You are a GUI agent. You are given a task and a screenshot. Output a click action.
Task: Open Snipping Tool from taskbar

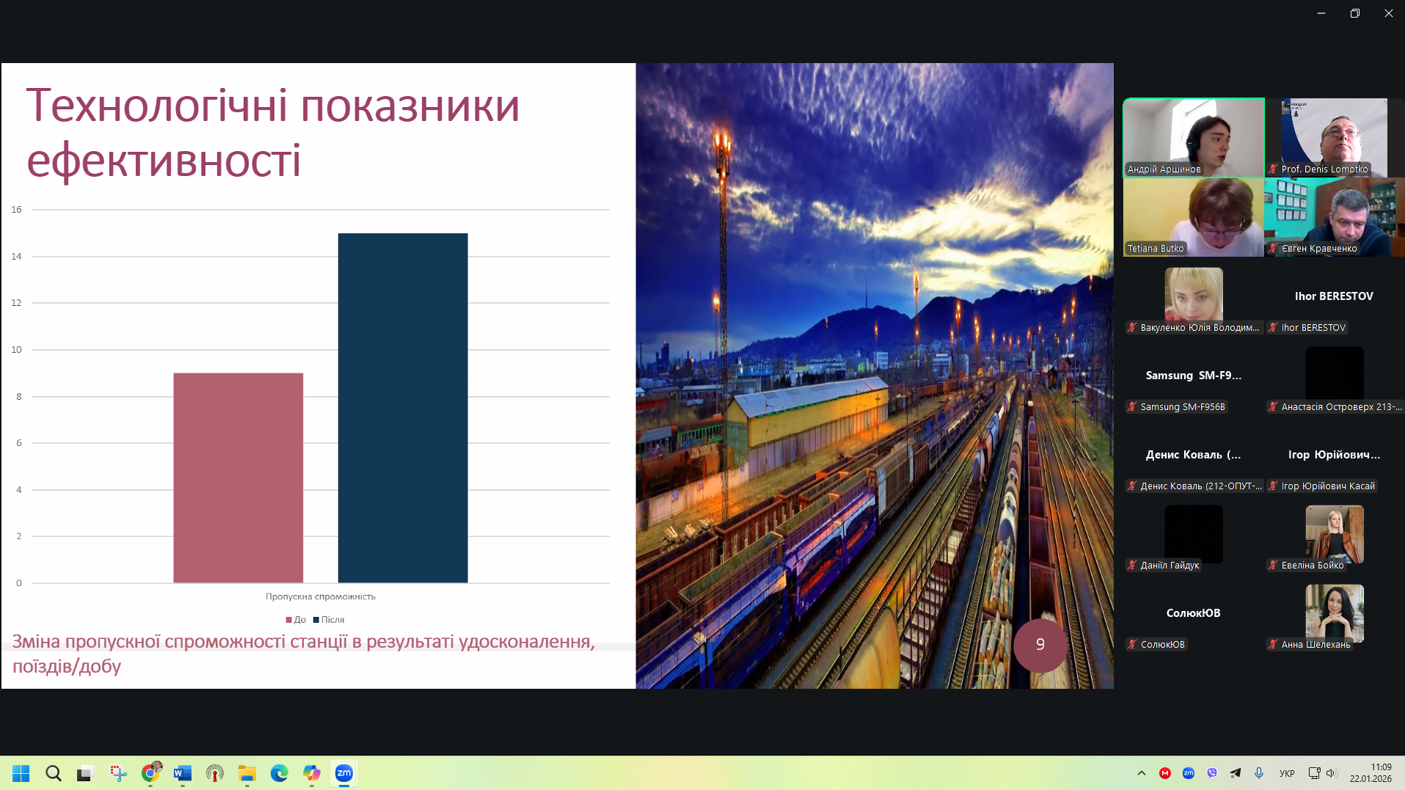[x=118, y=773]
